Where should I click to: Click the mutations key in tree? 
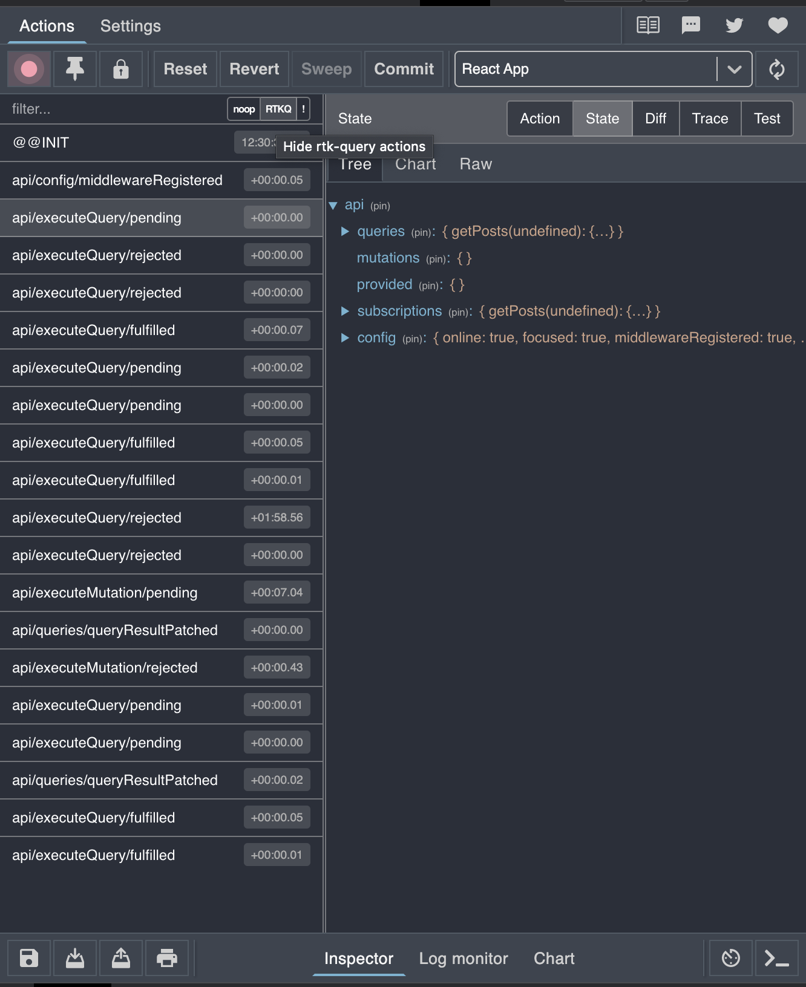388,258
